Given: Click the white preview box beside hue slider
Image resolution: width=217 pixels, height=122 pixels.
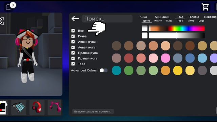Looking at the screenshot, I should coord(144,28).
